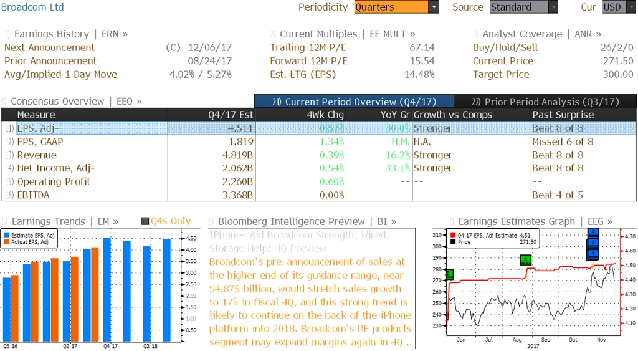This screenshot has height=351, width=638.
Task: Click the Buy/Hold/Sell value 26/2/0
Action: click(x=617, y=47)
